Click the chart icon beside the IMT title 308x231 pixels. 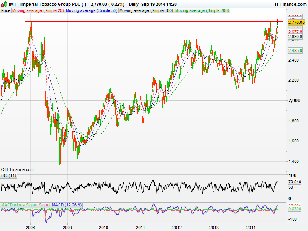click(x=4, y=4)
